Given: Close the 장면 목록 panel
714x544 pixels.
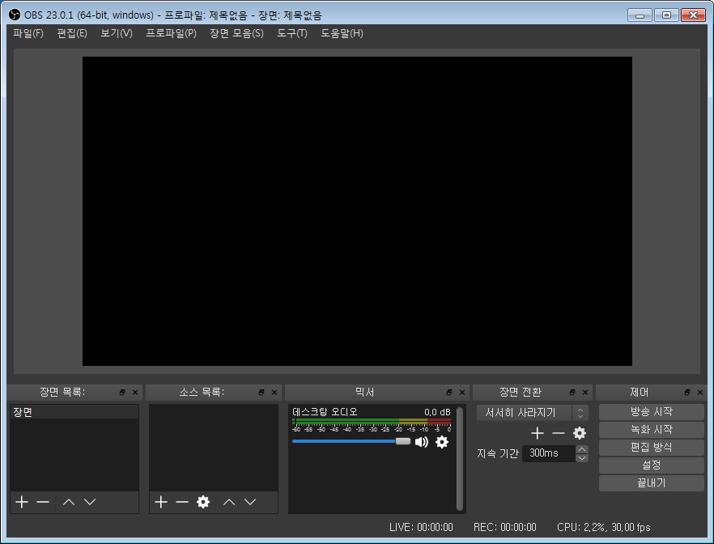Looking at the screenshot, I should coord(135,392).
